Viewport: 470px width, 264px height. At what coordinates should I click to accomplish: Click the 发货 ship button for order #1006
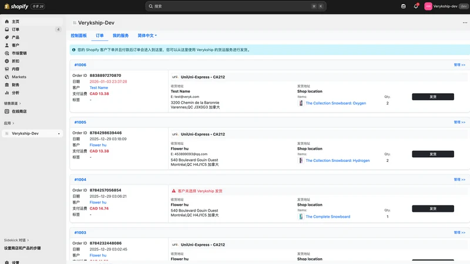click(x=433, y=97)
